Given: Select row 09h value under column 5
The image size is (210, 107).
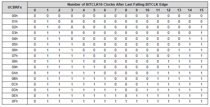Looking at the screenshot, I should 94,67.
